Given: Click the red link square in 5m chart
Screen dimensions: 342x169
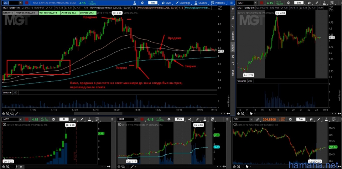Looking at the screenshot, I should point(261,3).
